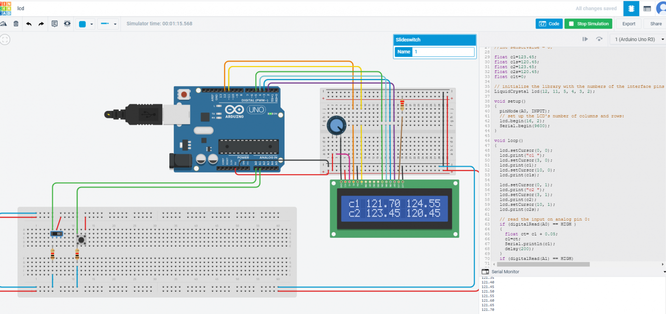
Task: Flip the slide switch on the breadboard
Action: [57, 234]
